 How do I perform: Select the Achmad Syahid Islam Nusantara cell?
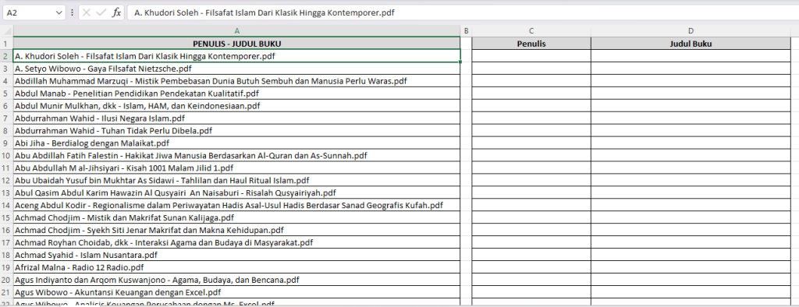click(237, 255)
